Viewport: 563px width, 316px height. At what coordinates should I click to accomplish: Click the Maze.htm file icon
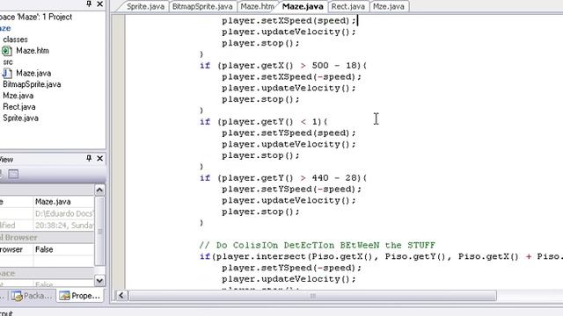pos(7,51)
